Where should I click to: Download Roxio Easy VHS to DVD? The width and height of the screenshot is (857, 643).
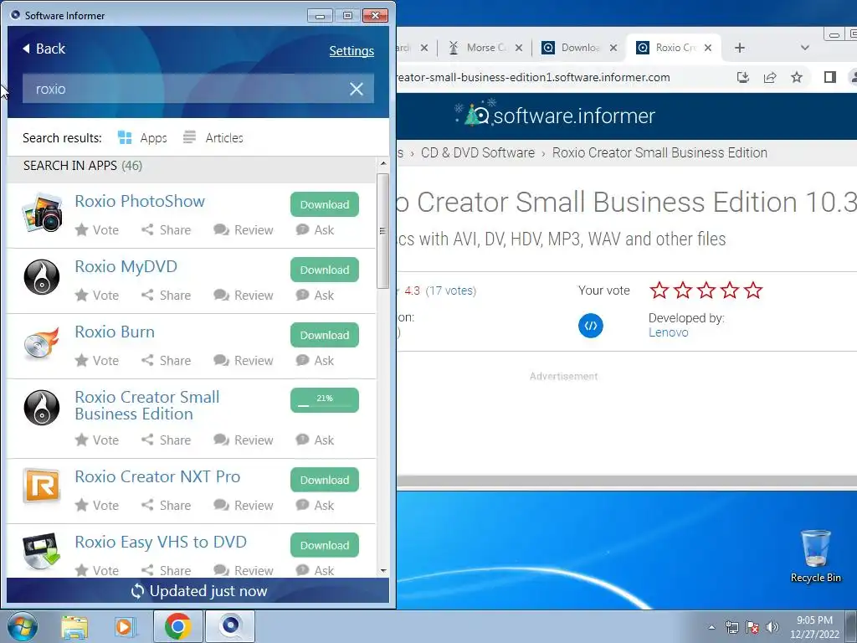point(325,545)
